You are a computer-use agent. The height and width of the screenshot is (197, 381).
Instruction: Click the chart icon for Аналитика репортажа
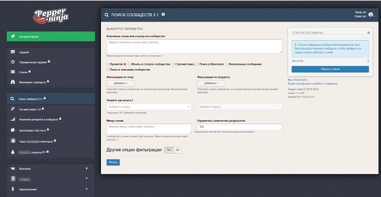tap(12, 119)
